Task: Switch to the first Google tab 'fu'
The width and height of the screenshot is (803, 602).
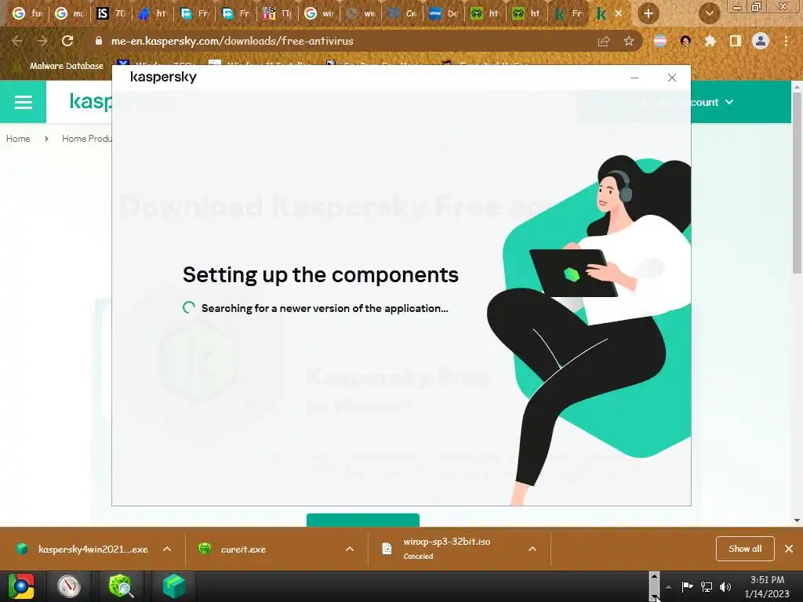Action: (x=27, y=13)
